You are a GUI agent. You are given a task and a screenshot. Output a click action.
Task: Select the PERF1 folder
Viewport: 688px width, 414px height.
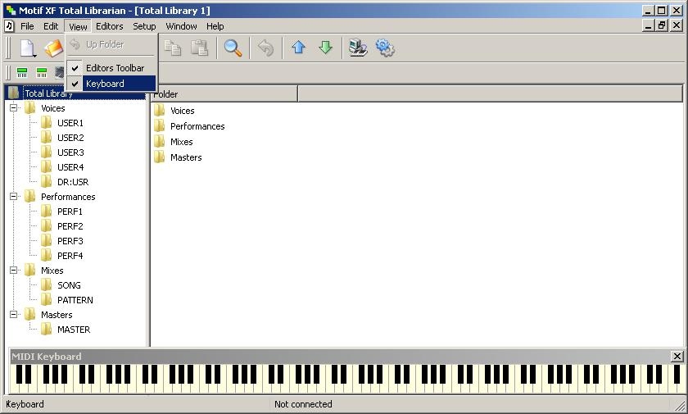point(70,212)
